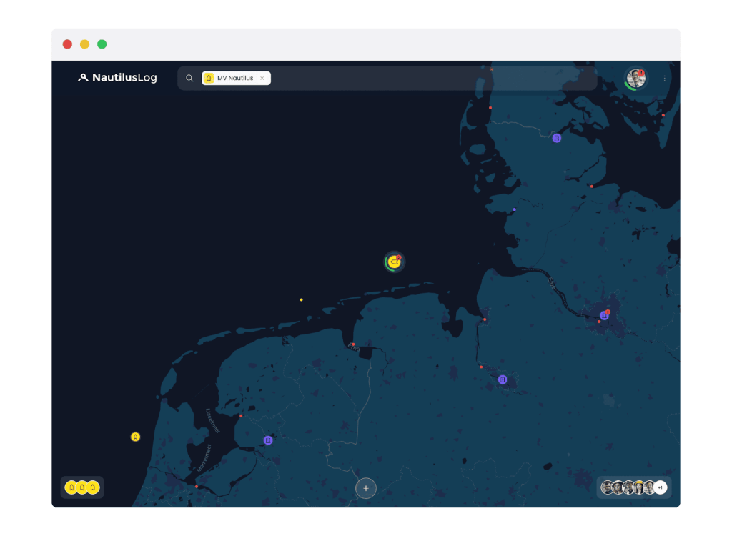
Task: Click the plus button at bottom center
Action: click(x=366, y=488)
